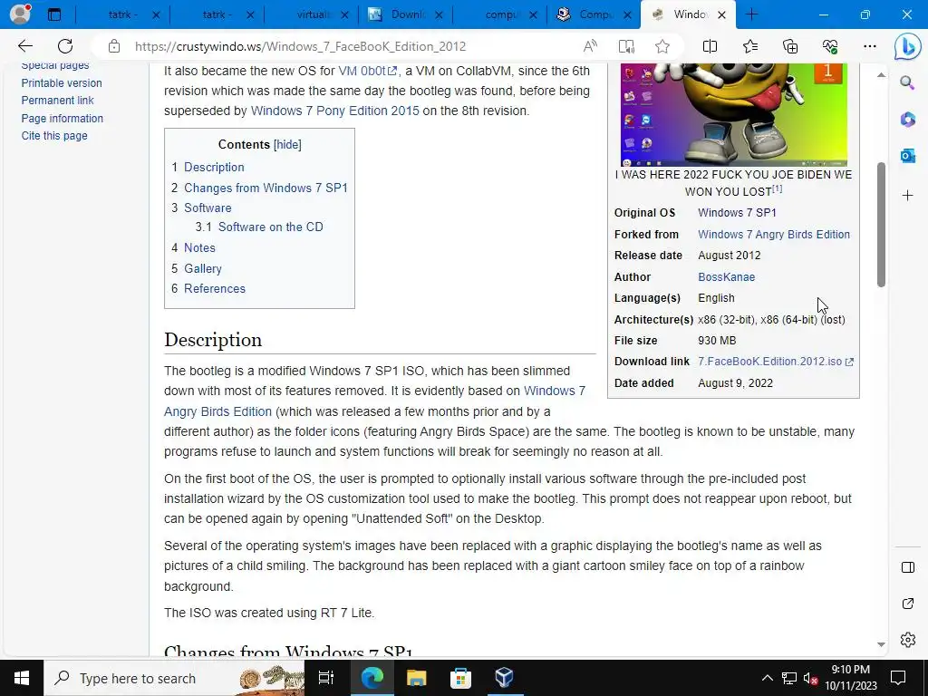
Task: Close the Downlo tab
Action: pyautogui.click(x=439, y=14)
